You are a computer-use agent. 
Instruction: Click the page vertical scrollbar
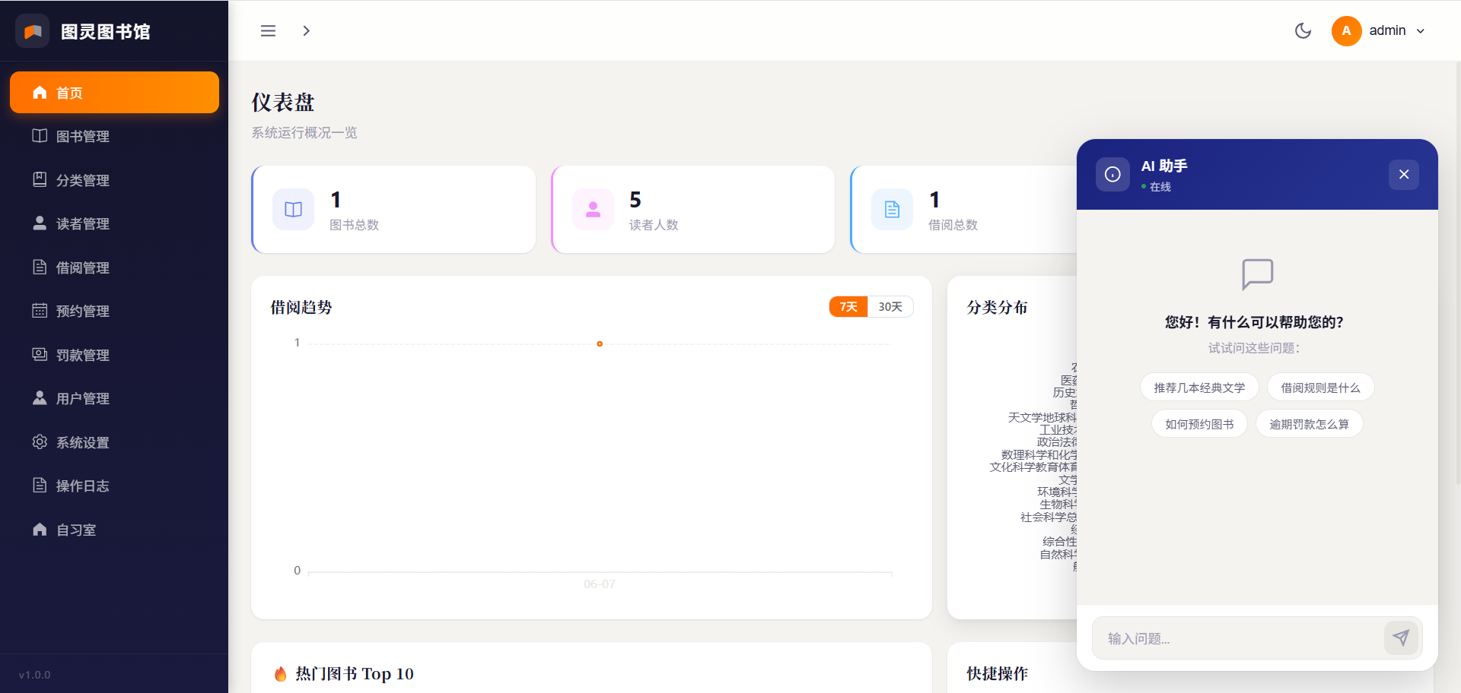tap(1457, 274)
